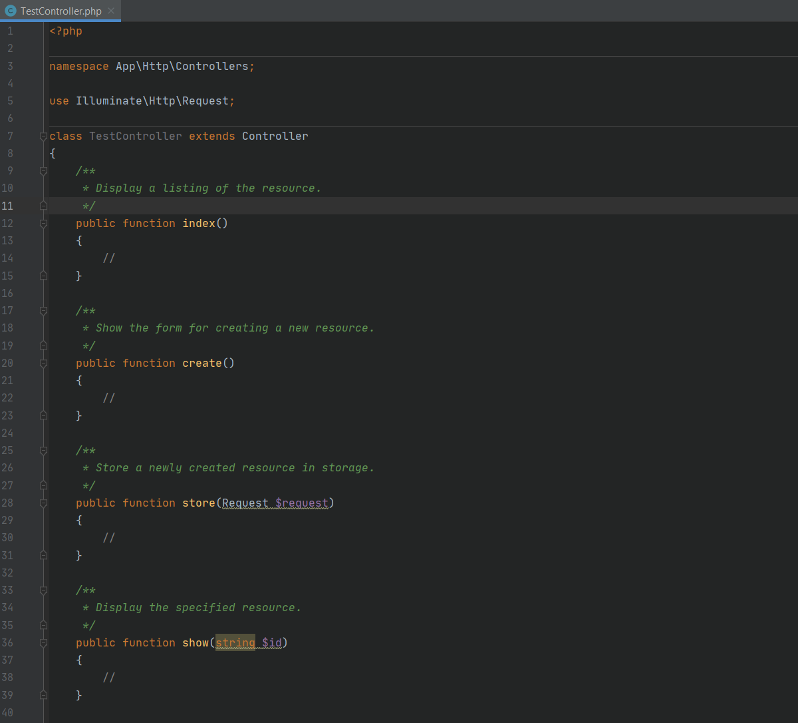Click the fold end marker on line 23

pyautogui.click(x=43, y=415)
